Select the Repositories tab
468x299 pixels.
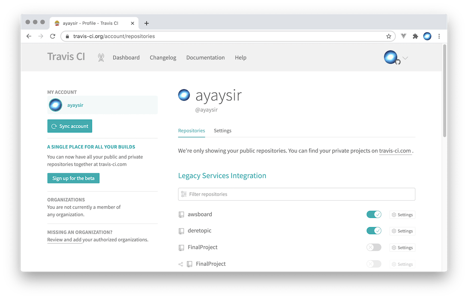pos(191,131)
